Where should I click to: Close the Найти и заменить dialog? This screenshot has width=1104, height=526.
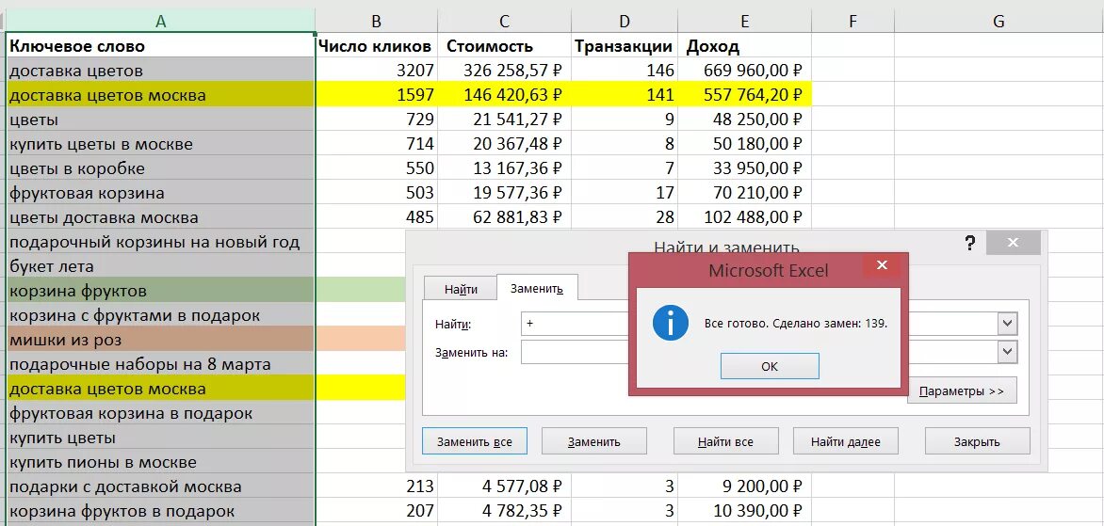pyautogui.click(x=1014, y=243)
